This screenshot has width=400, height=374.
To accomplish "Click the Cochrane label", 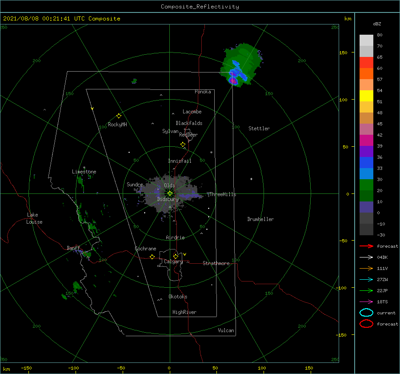I will point(145,249).
